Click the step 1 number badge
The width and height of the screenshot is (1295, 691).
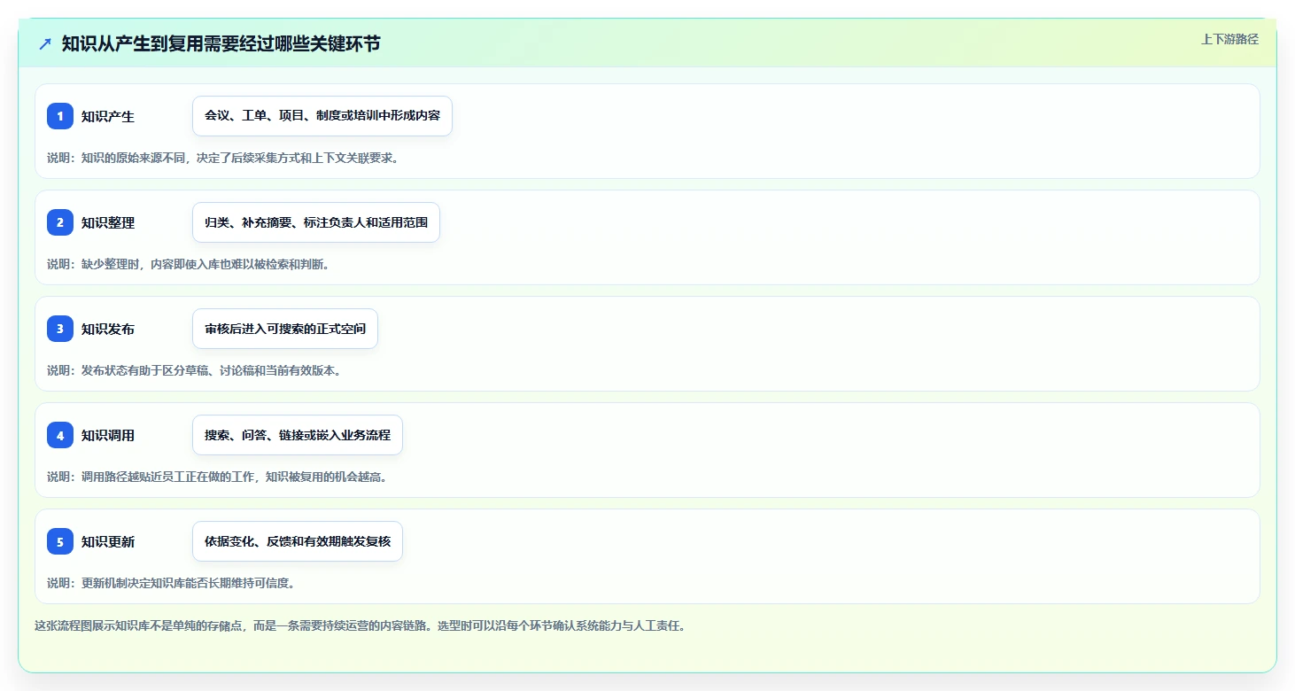[60, 116]
